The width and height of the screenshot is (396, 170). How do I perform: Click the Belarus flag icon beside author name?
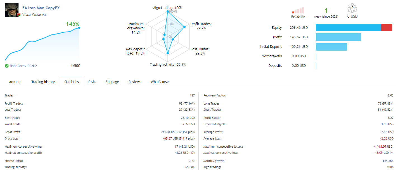(x=19, y=15)
